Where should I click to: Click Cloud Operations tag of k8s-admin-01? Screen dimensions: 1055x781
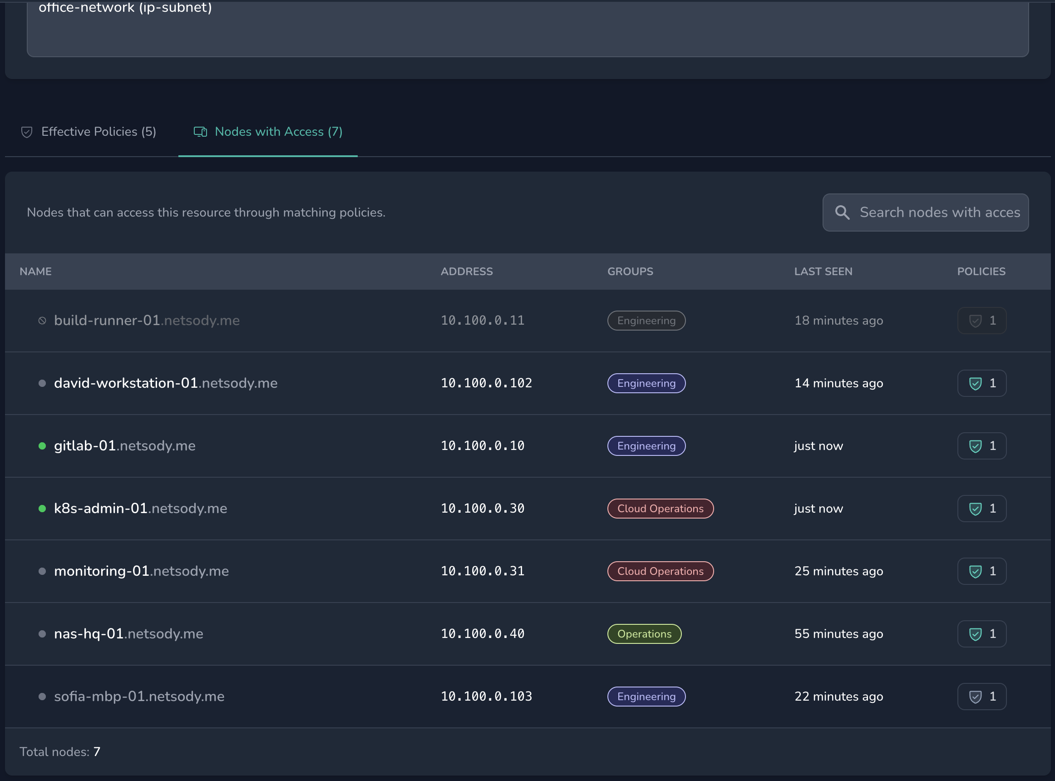click(x=661, y=509)
